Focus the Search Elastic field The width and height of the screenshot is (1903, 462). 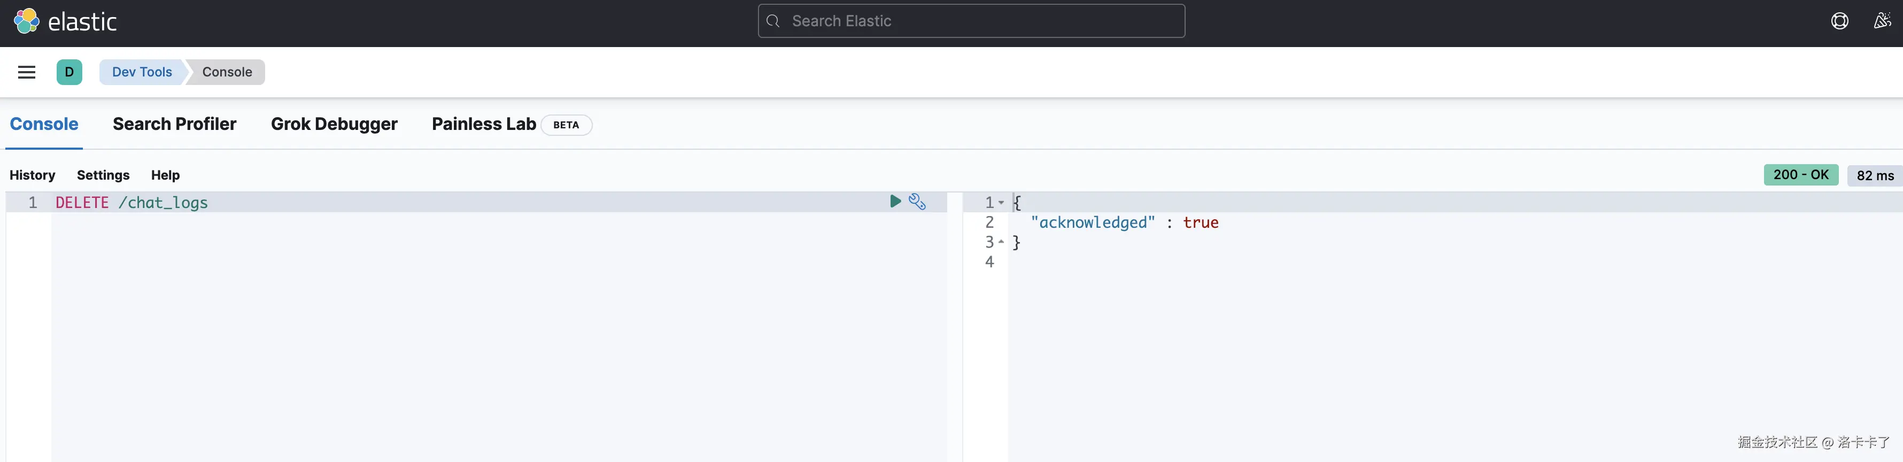971,21
